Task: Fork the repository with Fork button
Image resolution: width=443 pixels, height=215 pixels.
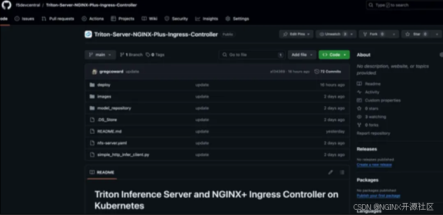Action: click(x=374, y=34)
